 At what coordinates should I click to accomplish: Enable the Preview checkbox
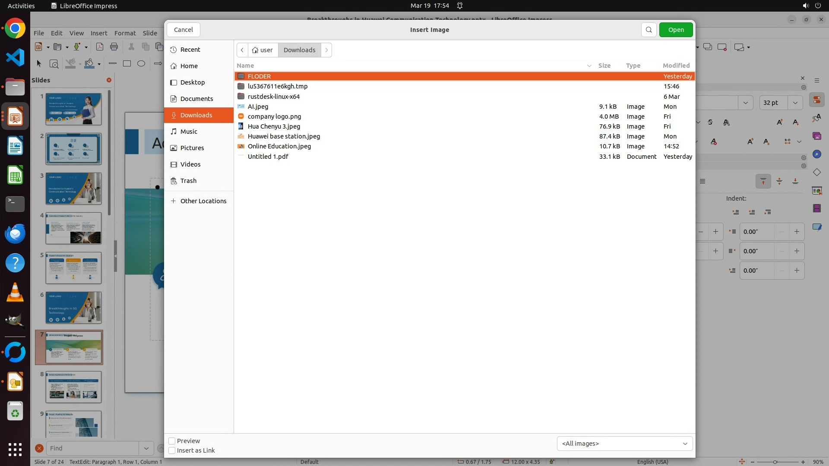pyautogui.click(x=172, y=441)
